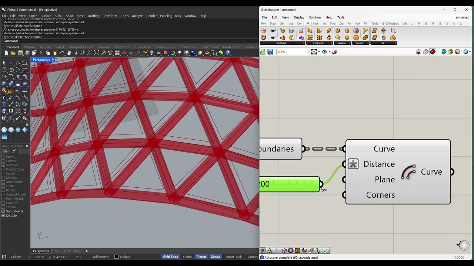The image size is (474, 266).
Task: Toggle the PolySurfaces filter checkbox
Action: 3,169
